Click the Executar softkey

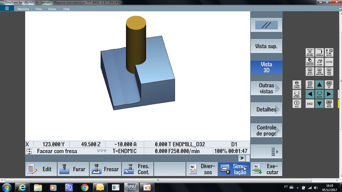tap(266, 169)
